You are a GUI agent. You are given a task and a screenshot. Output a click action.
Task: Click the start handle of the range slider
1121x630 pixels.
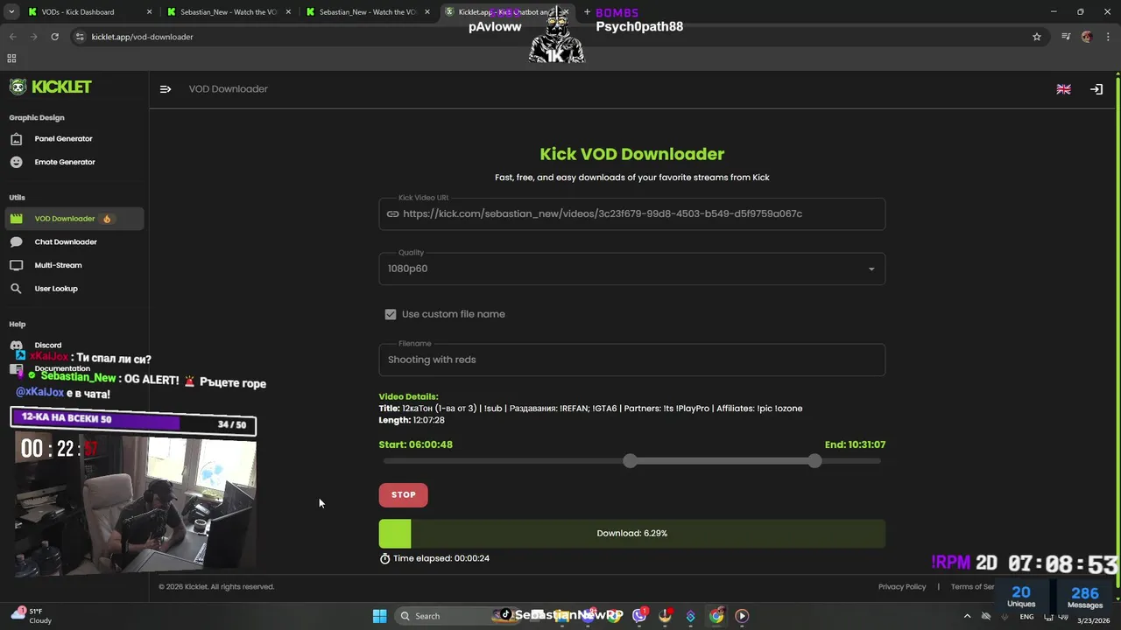pos(631,461)
